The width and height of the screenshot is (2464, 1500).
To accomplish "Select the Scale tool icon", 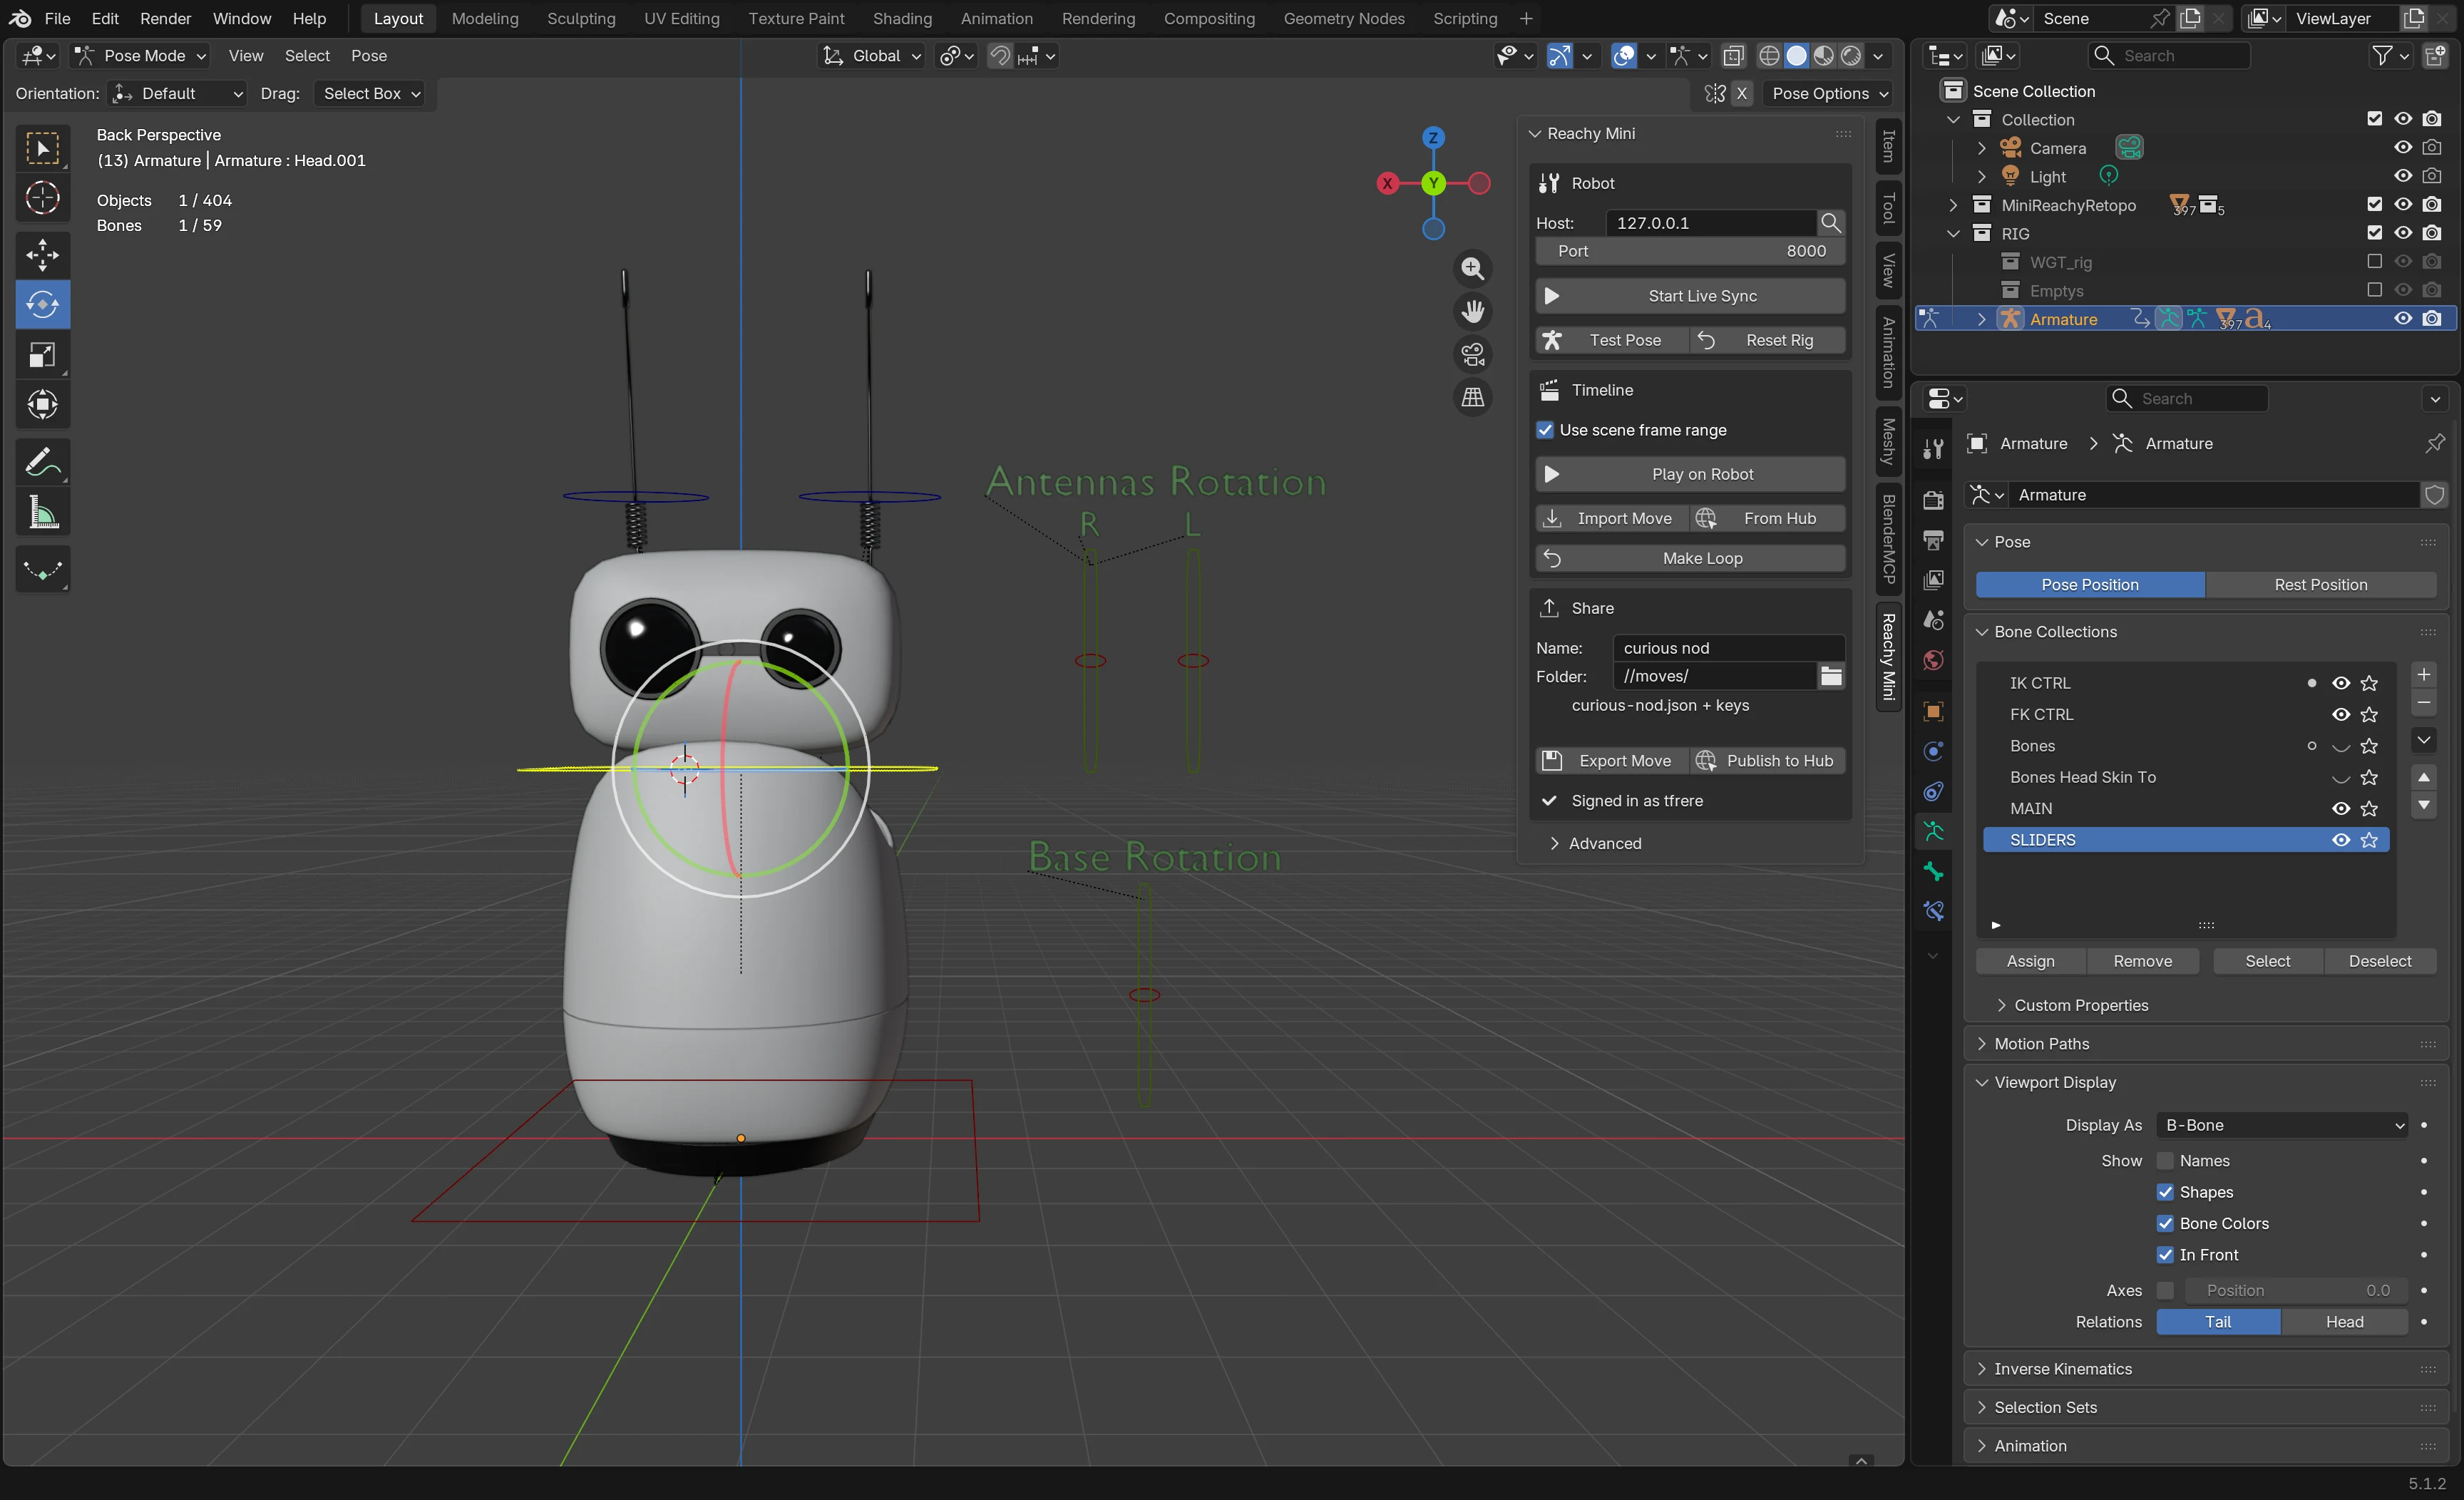I will [42, 355].
